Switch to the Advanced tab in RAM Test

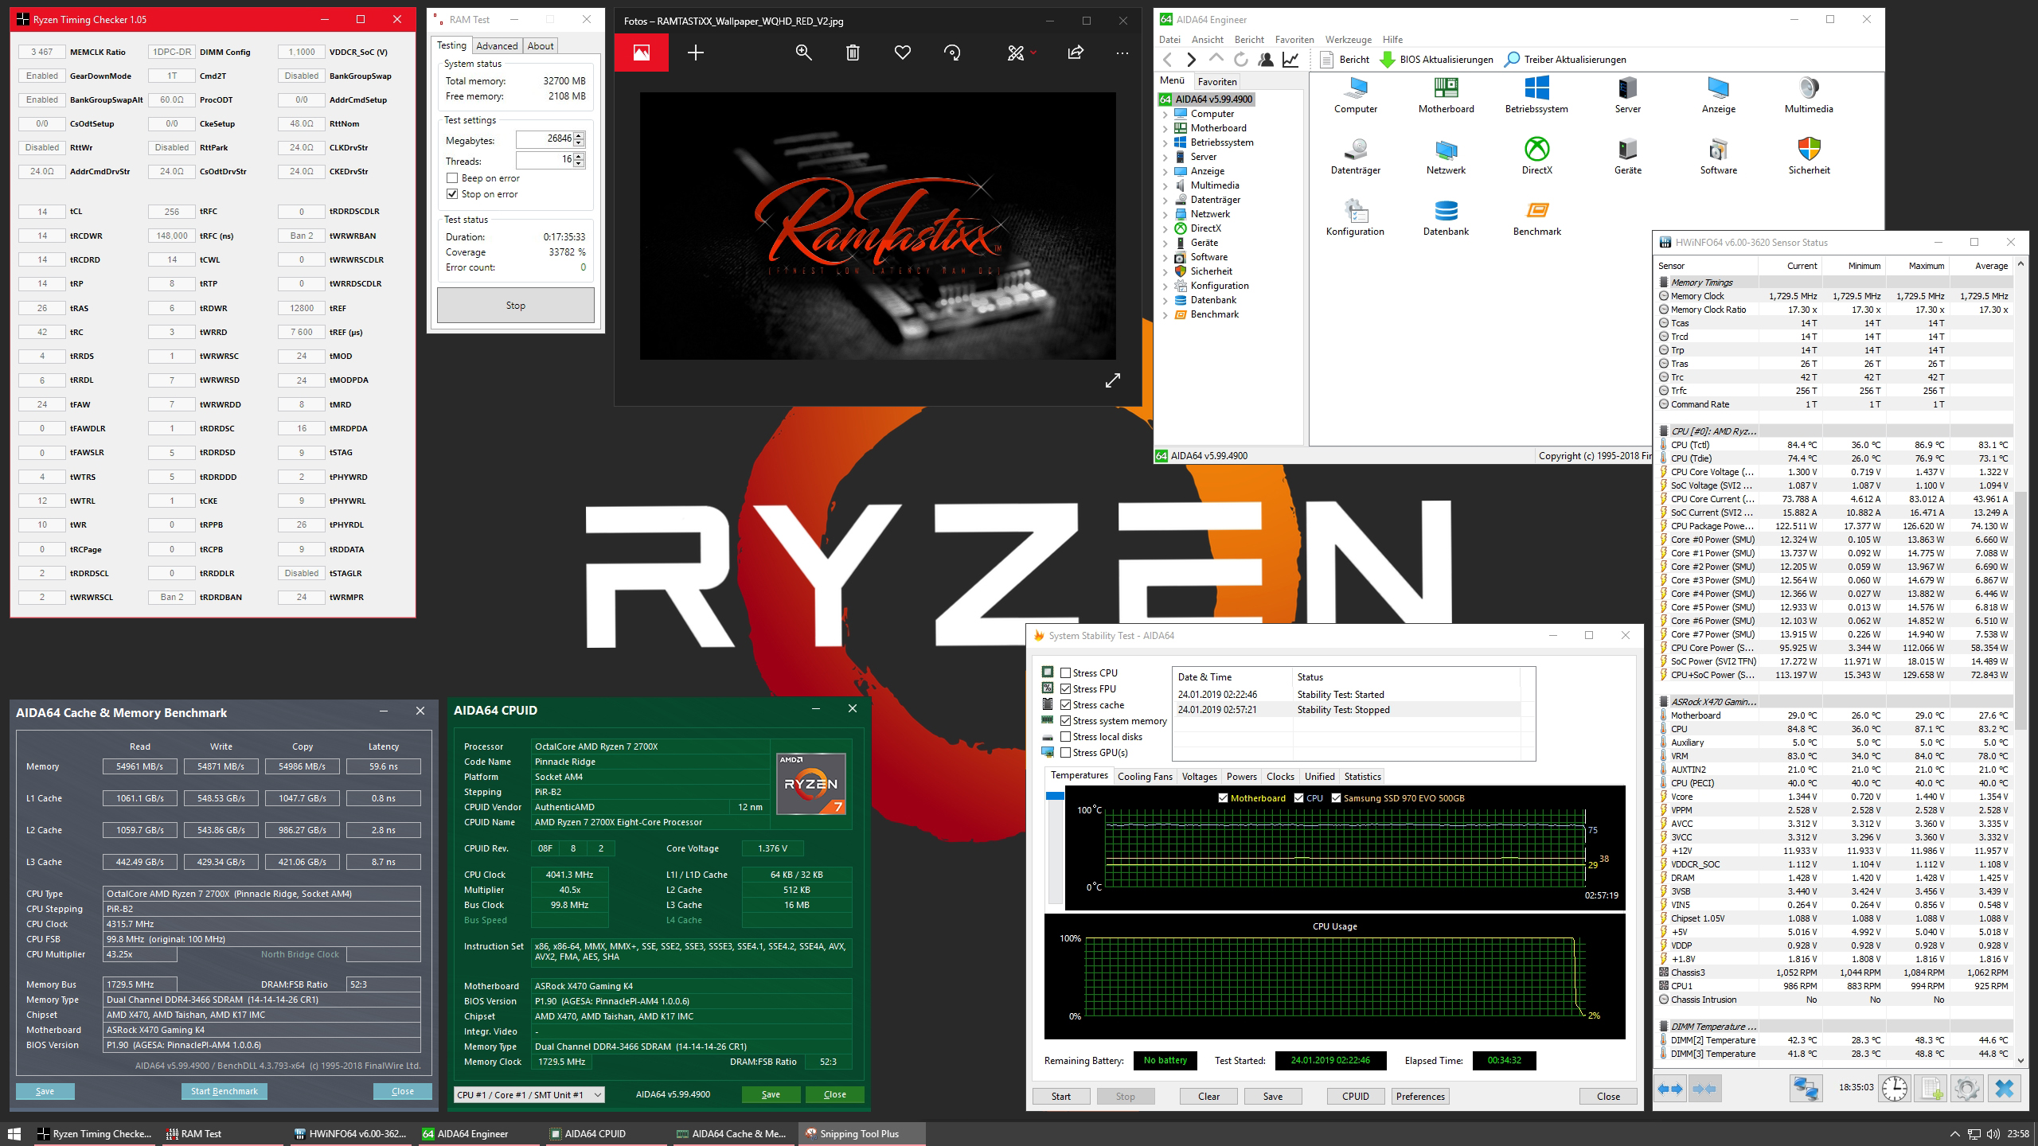point(497,46)
